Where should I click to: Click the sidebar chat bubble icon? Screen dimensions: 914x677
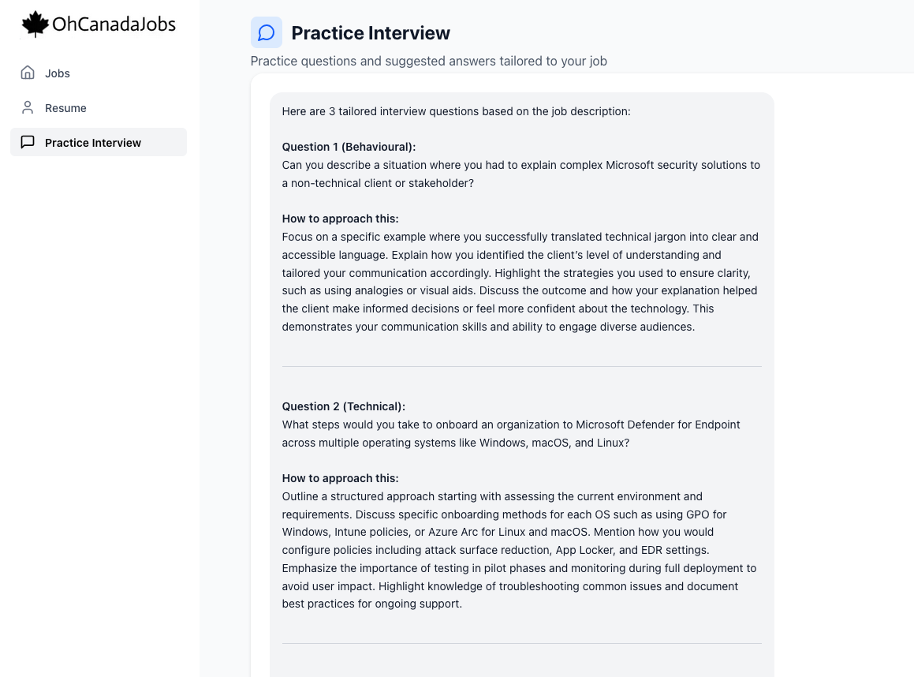pyautogui.click(x=28, y=142)
